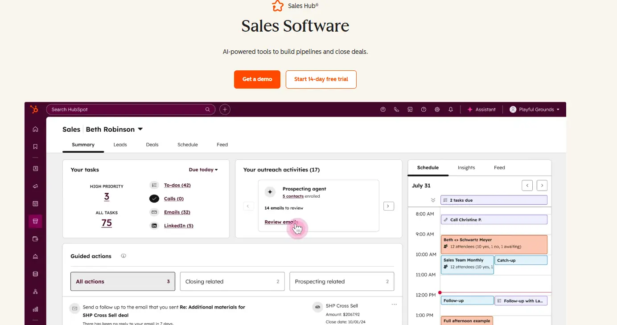Click the Guided actions info icon

[123, 256]
